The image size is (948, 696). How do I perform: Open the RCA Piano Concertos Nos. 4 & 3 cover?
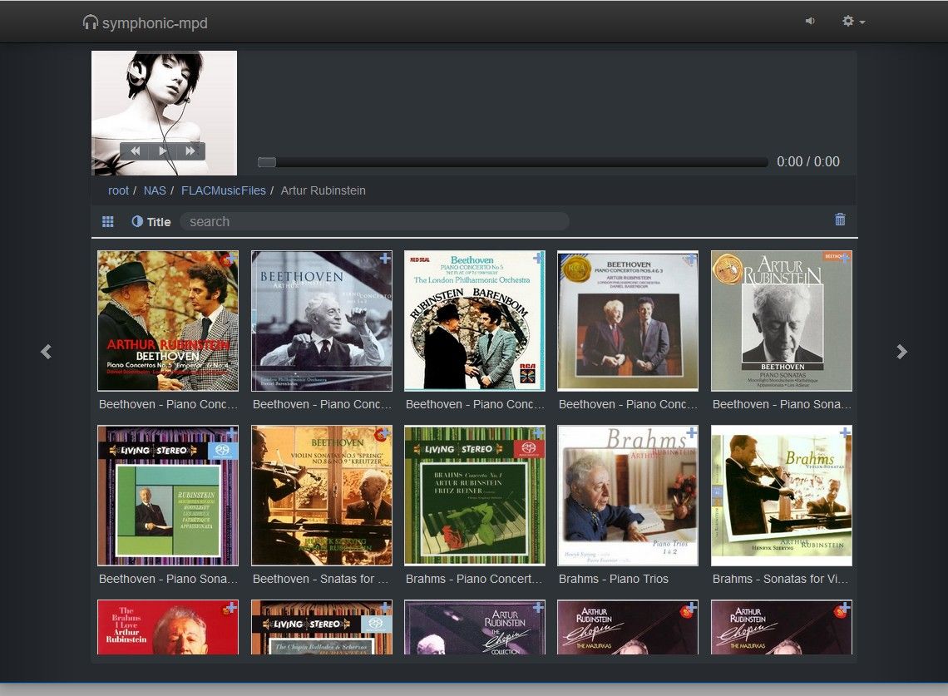pyautogui.click(x=628, y=320)
